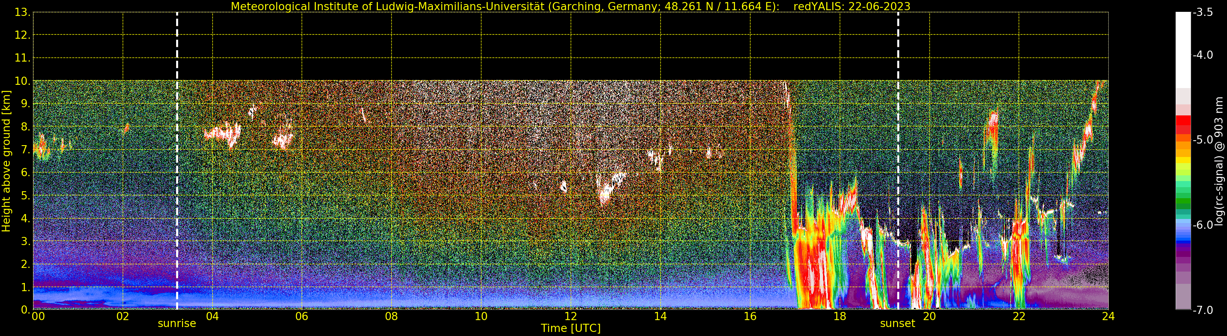This screenshot has width=1227, height=336.
Task: Click the height axis tick label 3
Action: tap(25, 242)
